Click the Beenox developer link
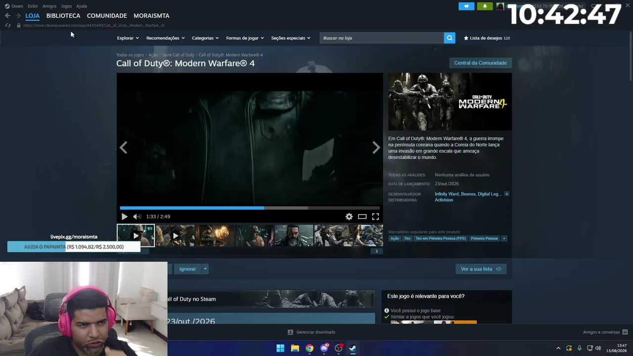The height and width of the screenshot is (356, 633). click(x=468, y=194)
